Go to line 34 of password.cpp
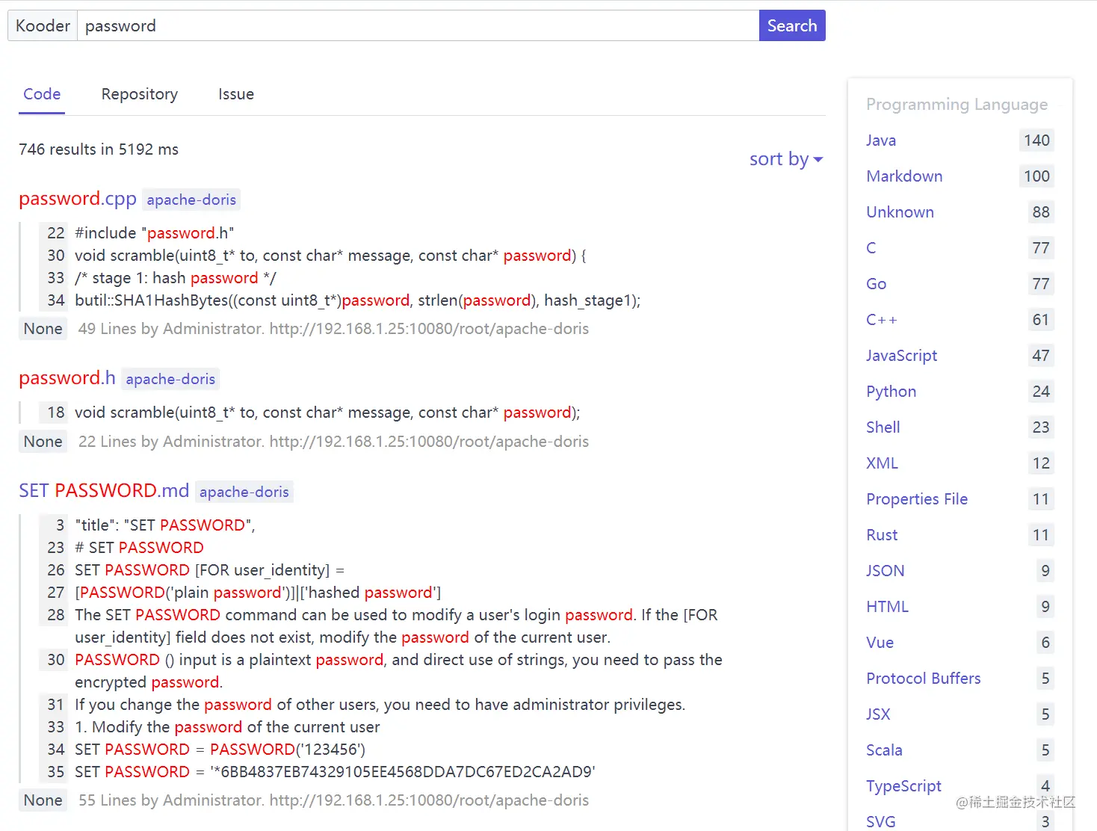 (x=56, y=300)
